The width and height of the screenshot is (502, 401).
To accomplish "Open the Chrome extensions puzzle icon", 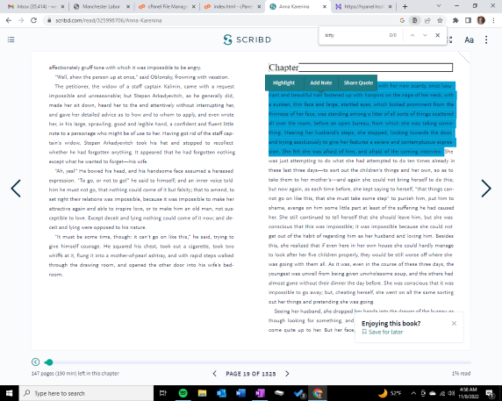I will [x=455, y=20].
